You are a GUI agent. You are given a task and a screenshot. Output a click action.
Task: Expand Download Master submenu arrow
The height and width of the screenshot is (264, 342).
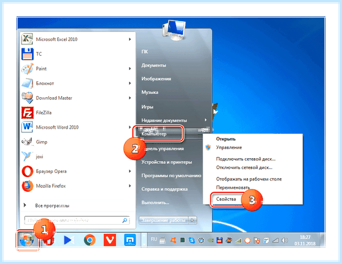pyautogui.click(x=130, y=98)
